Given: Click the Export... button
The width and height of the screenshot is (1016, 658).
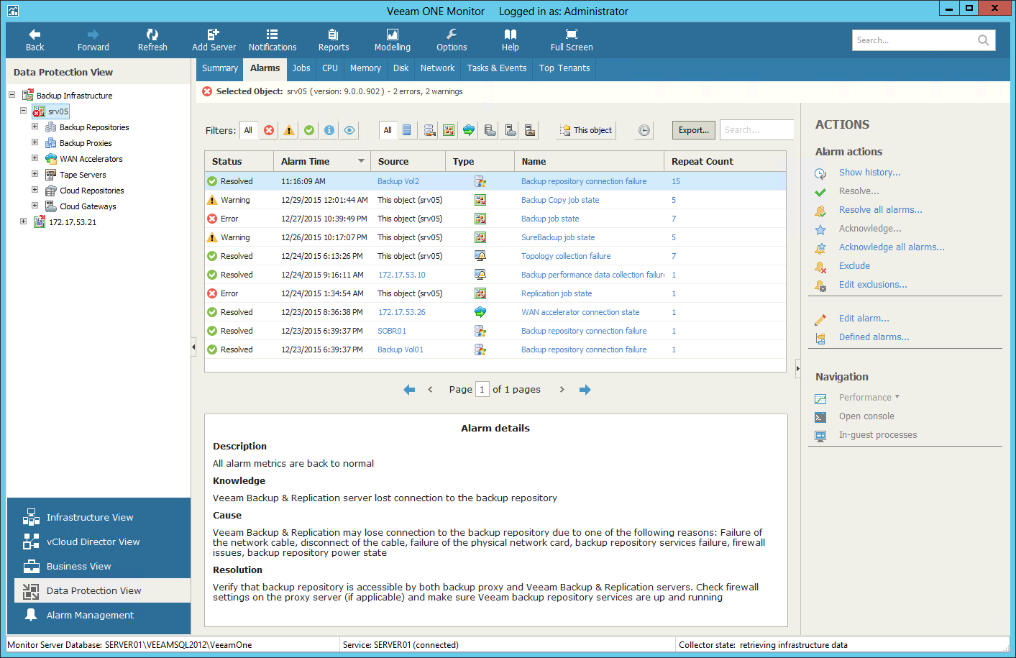Looking at the screenshot, I should [694, 130].
